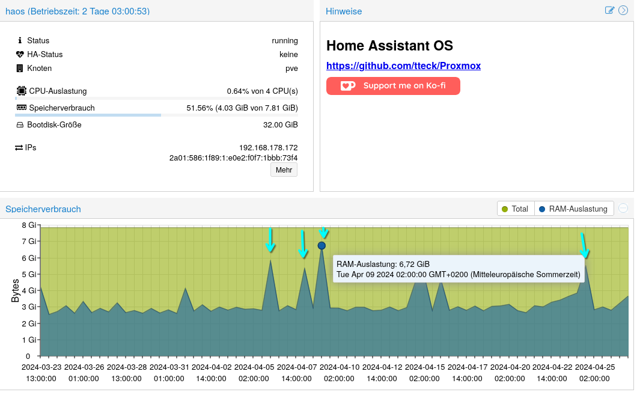The image size is (637, 395).
Task: Click the exchange arrows icon beside IPs
Action: 19,148
